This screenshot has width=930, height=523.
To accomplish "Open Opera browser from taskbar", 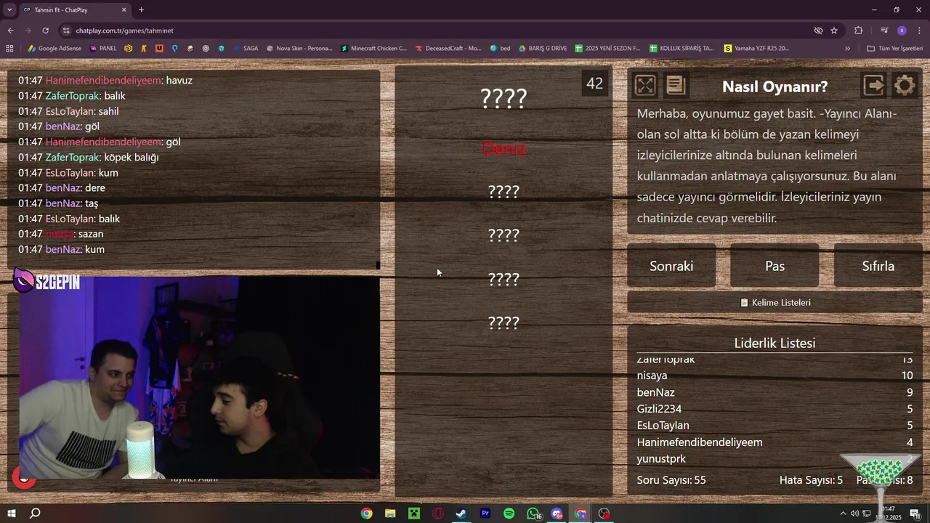I will (x=437, y=514).
